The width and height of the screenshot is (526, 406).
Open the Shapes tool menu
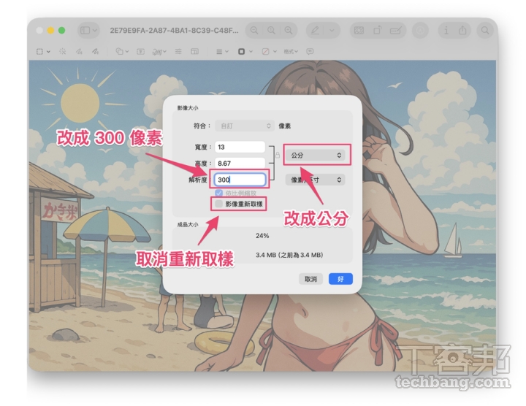coord(122,51)
